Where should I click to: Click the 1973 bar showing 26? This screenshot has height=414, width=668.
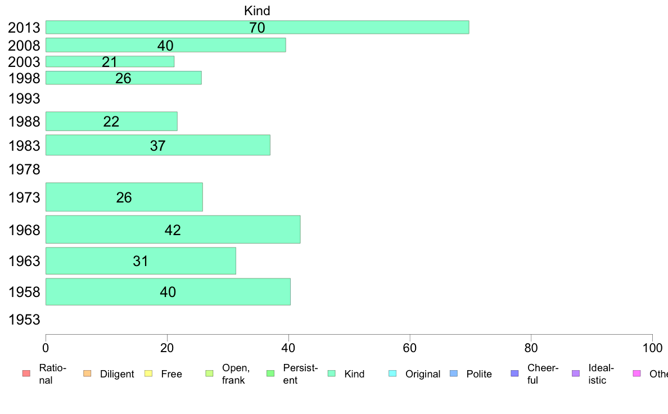tap(124, 197)
